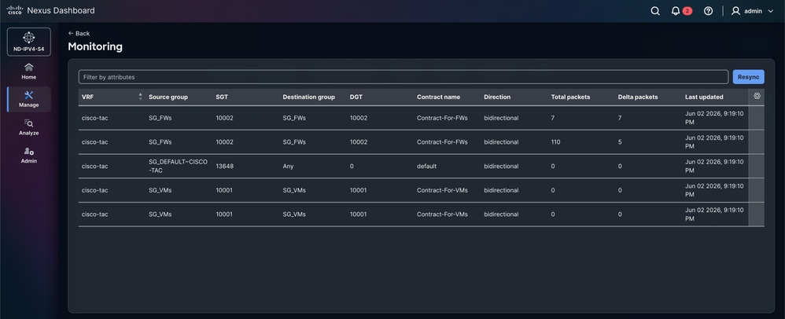Go to Home in sidebar
Screen dimensions: 785x319
tap(29, 71)
